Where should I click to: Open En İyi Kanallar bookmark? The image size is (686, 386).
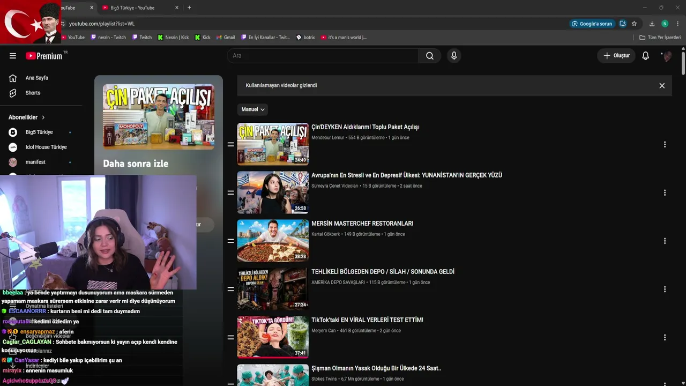(x=265, y=38)
